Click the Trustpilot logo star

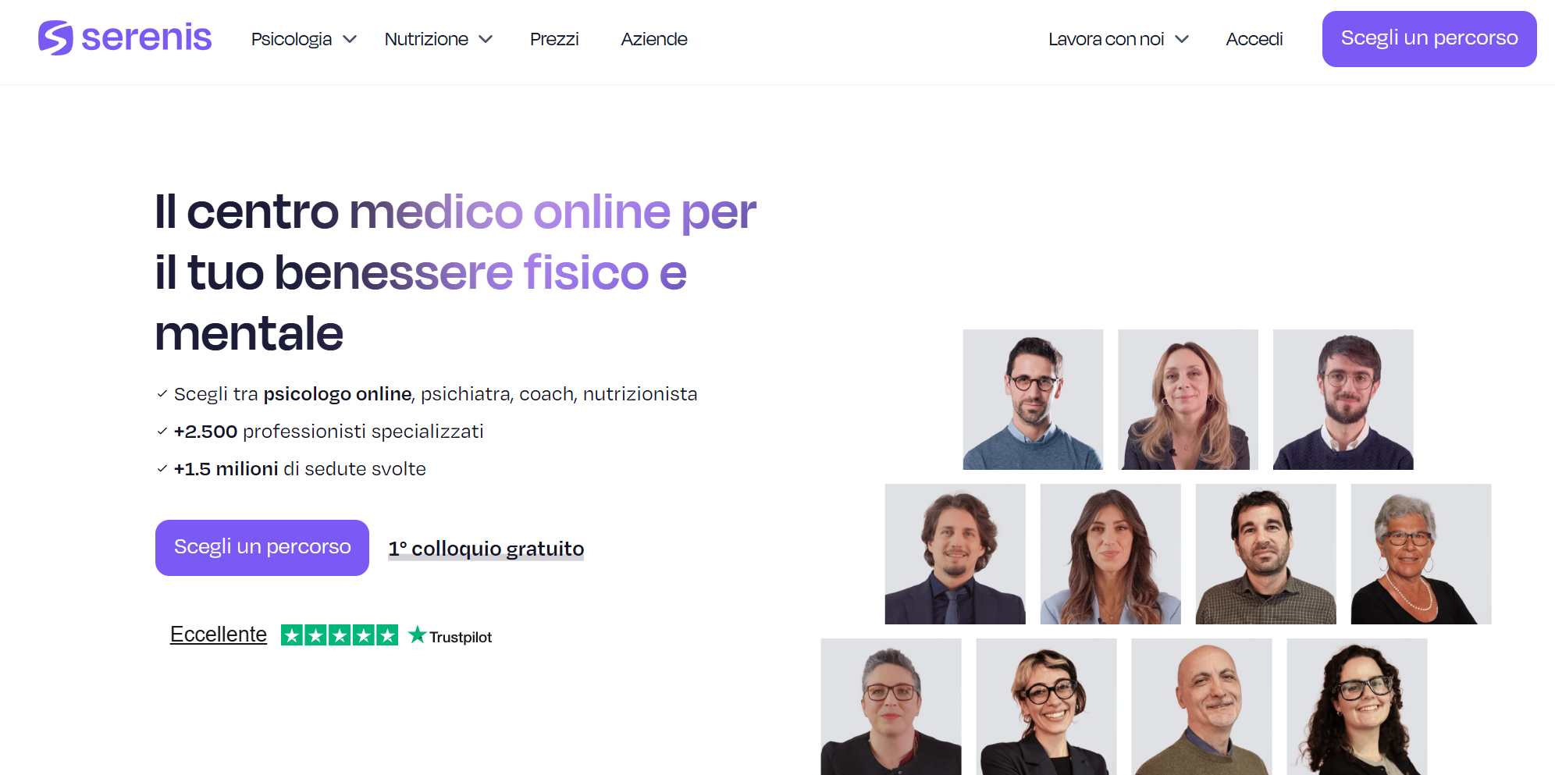[x=418, y=635]
